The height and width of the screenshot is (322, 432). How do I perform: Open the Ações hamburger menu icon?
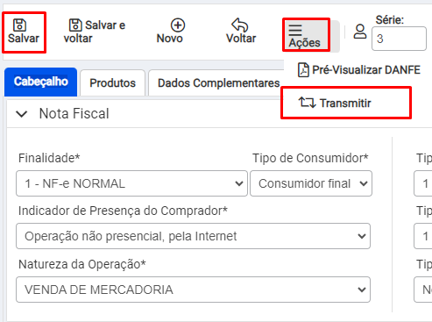click(x=295, y=30)
